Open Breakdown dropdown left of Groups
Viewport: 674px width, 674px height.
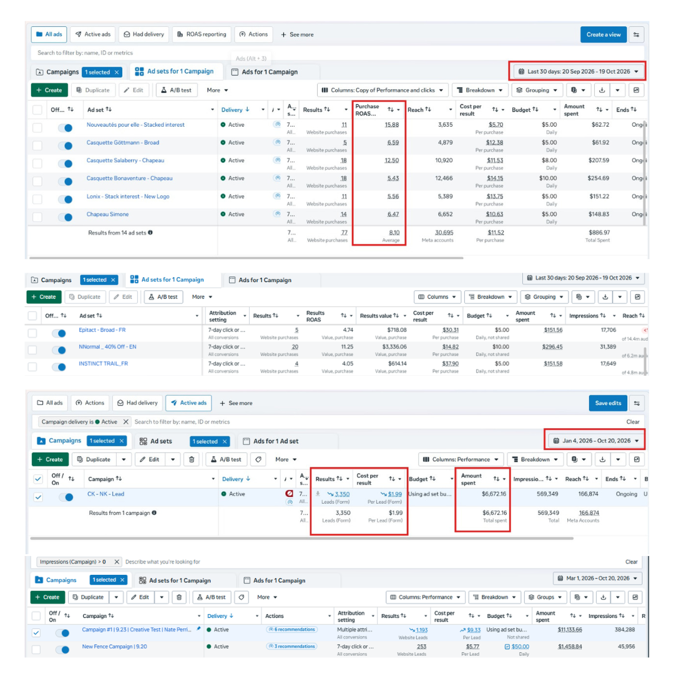click(x=494, y=597)
